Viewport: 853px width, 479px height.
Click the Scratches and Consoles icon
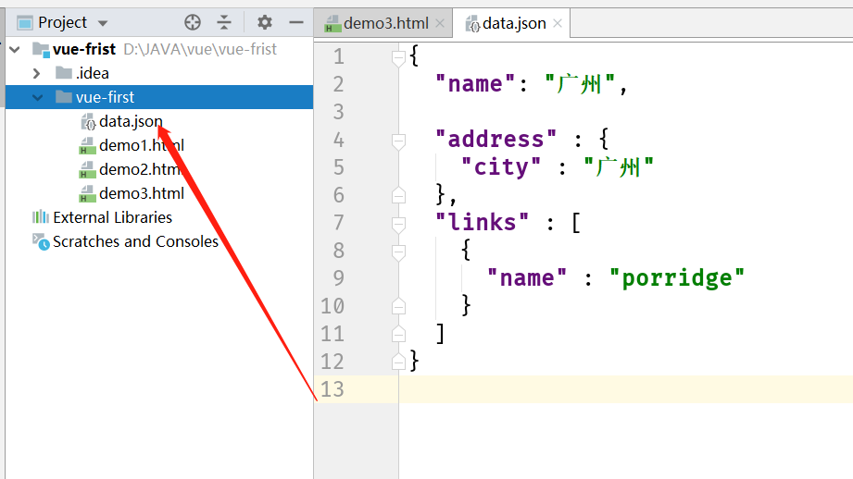(x=41, y=241)
